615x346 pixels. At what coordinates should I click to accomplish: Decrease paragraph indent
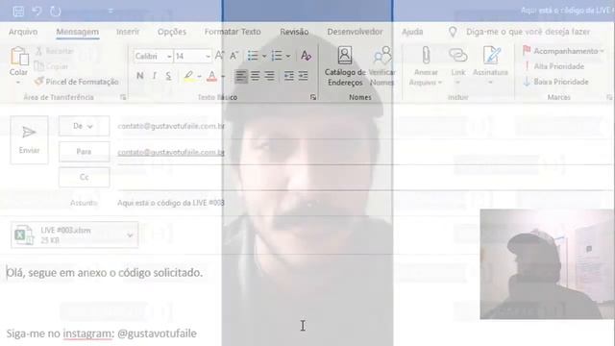(289, 76)
